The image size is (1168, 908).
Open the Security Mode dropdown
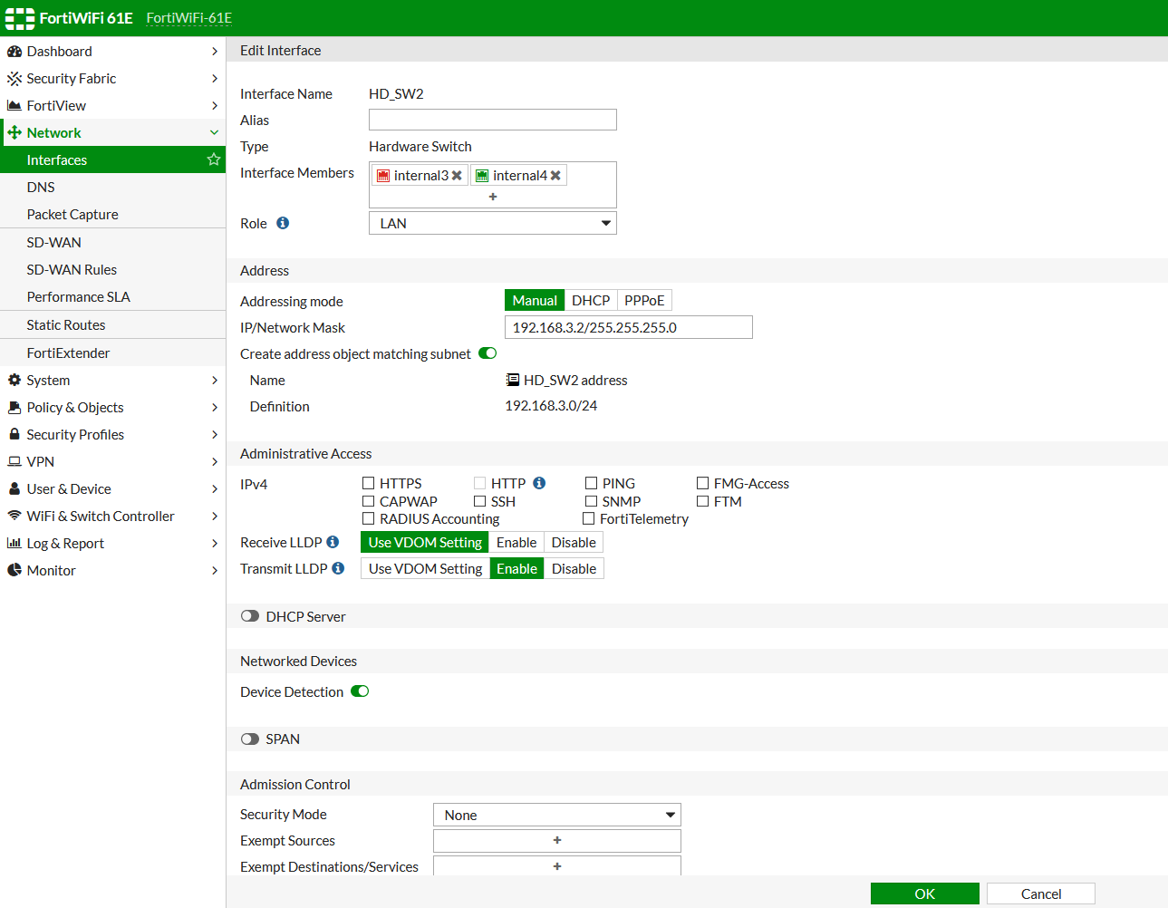556,814
